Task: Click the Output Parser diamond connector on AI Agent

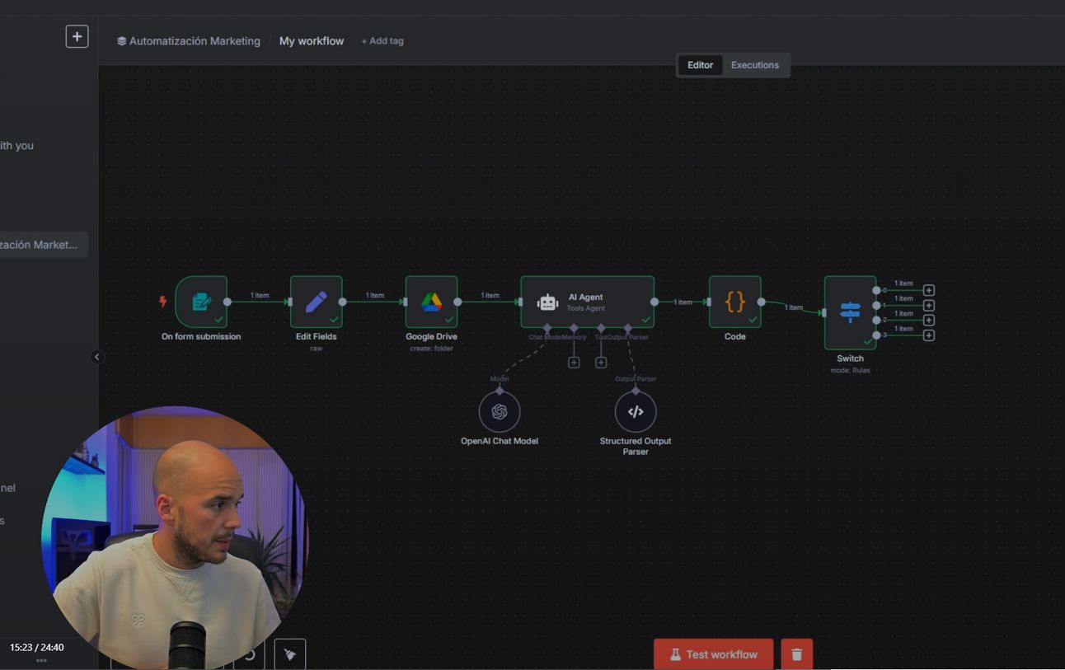Action: [628, 328]
